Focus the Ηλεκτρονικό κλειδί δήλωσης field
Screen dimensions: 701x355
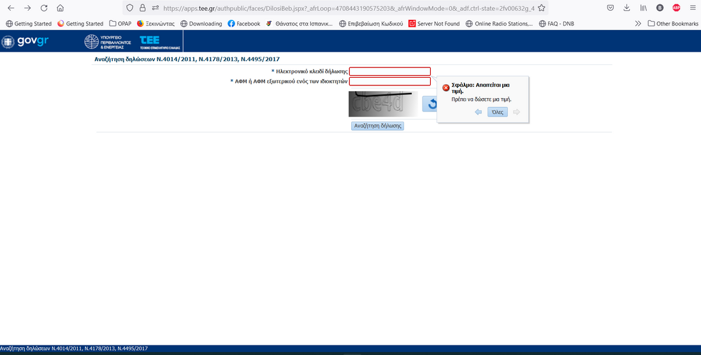click(x=389, y=71)
